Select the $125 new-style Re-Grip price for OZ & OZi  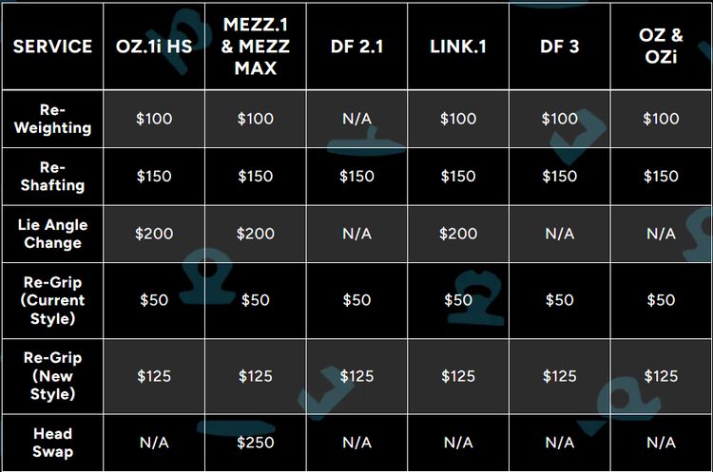coord(661,376)
